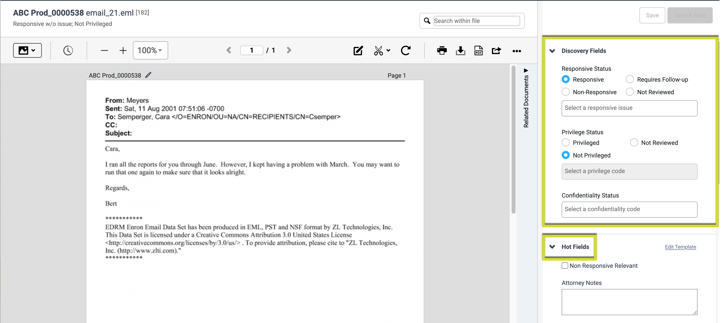
Task: Export document as PDF
Action: (x=478, y=51)
